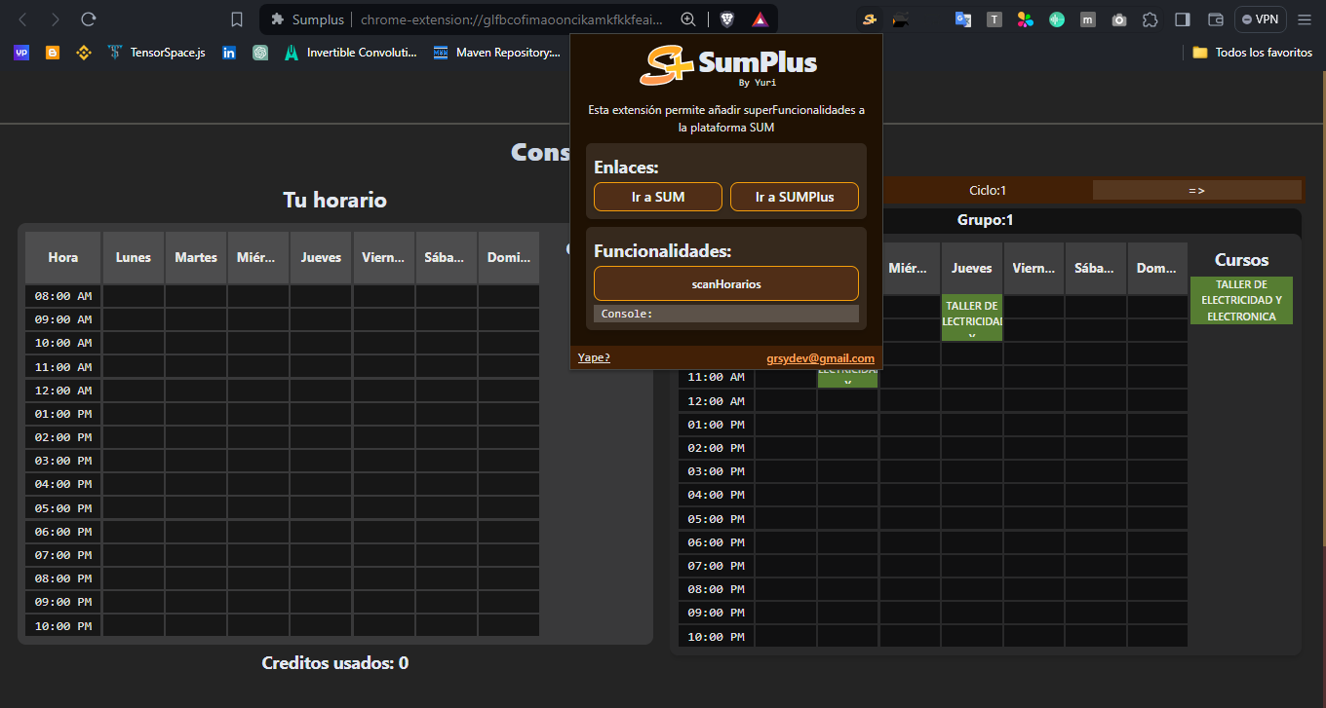Open the Brave Wallet icon
Screen dimensions: 1326x708
point(1215,19)
